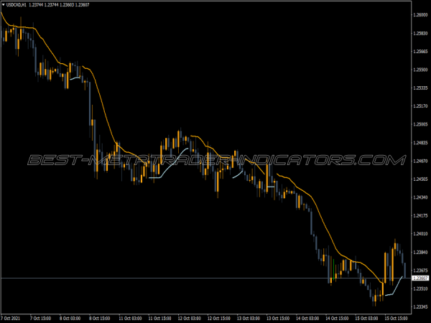The height and width of the screenshot is (323, 431).
Task: Click the 12 Oct 15:00 time label
Action: point(219,318)
